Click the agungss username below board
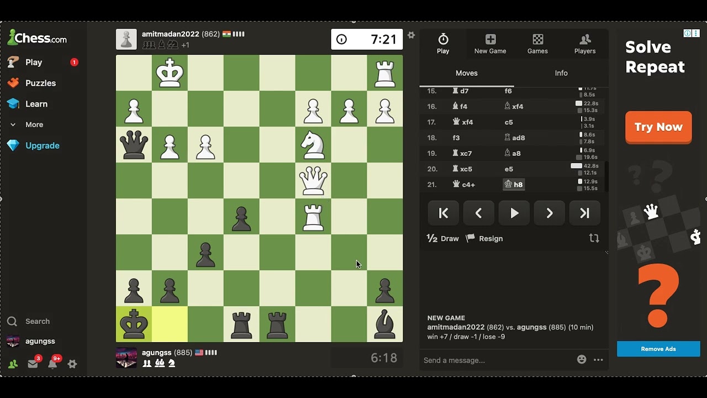This screenshot has height=398, width=707. click(x=157, y=352)
